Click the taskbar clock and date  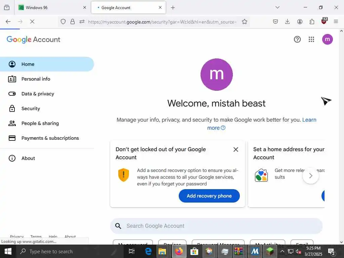313,251
